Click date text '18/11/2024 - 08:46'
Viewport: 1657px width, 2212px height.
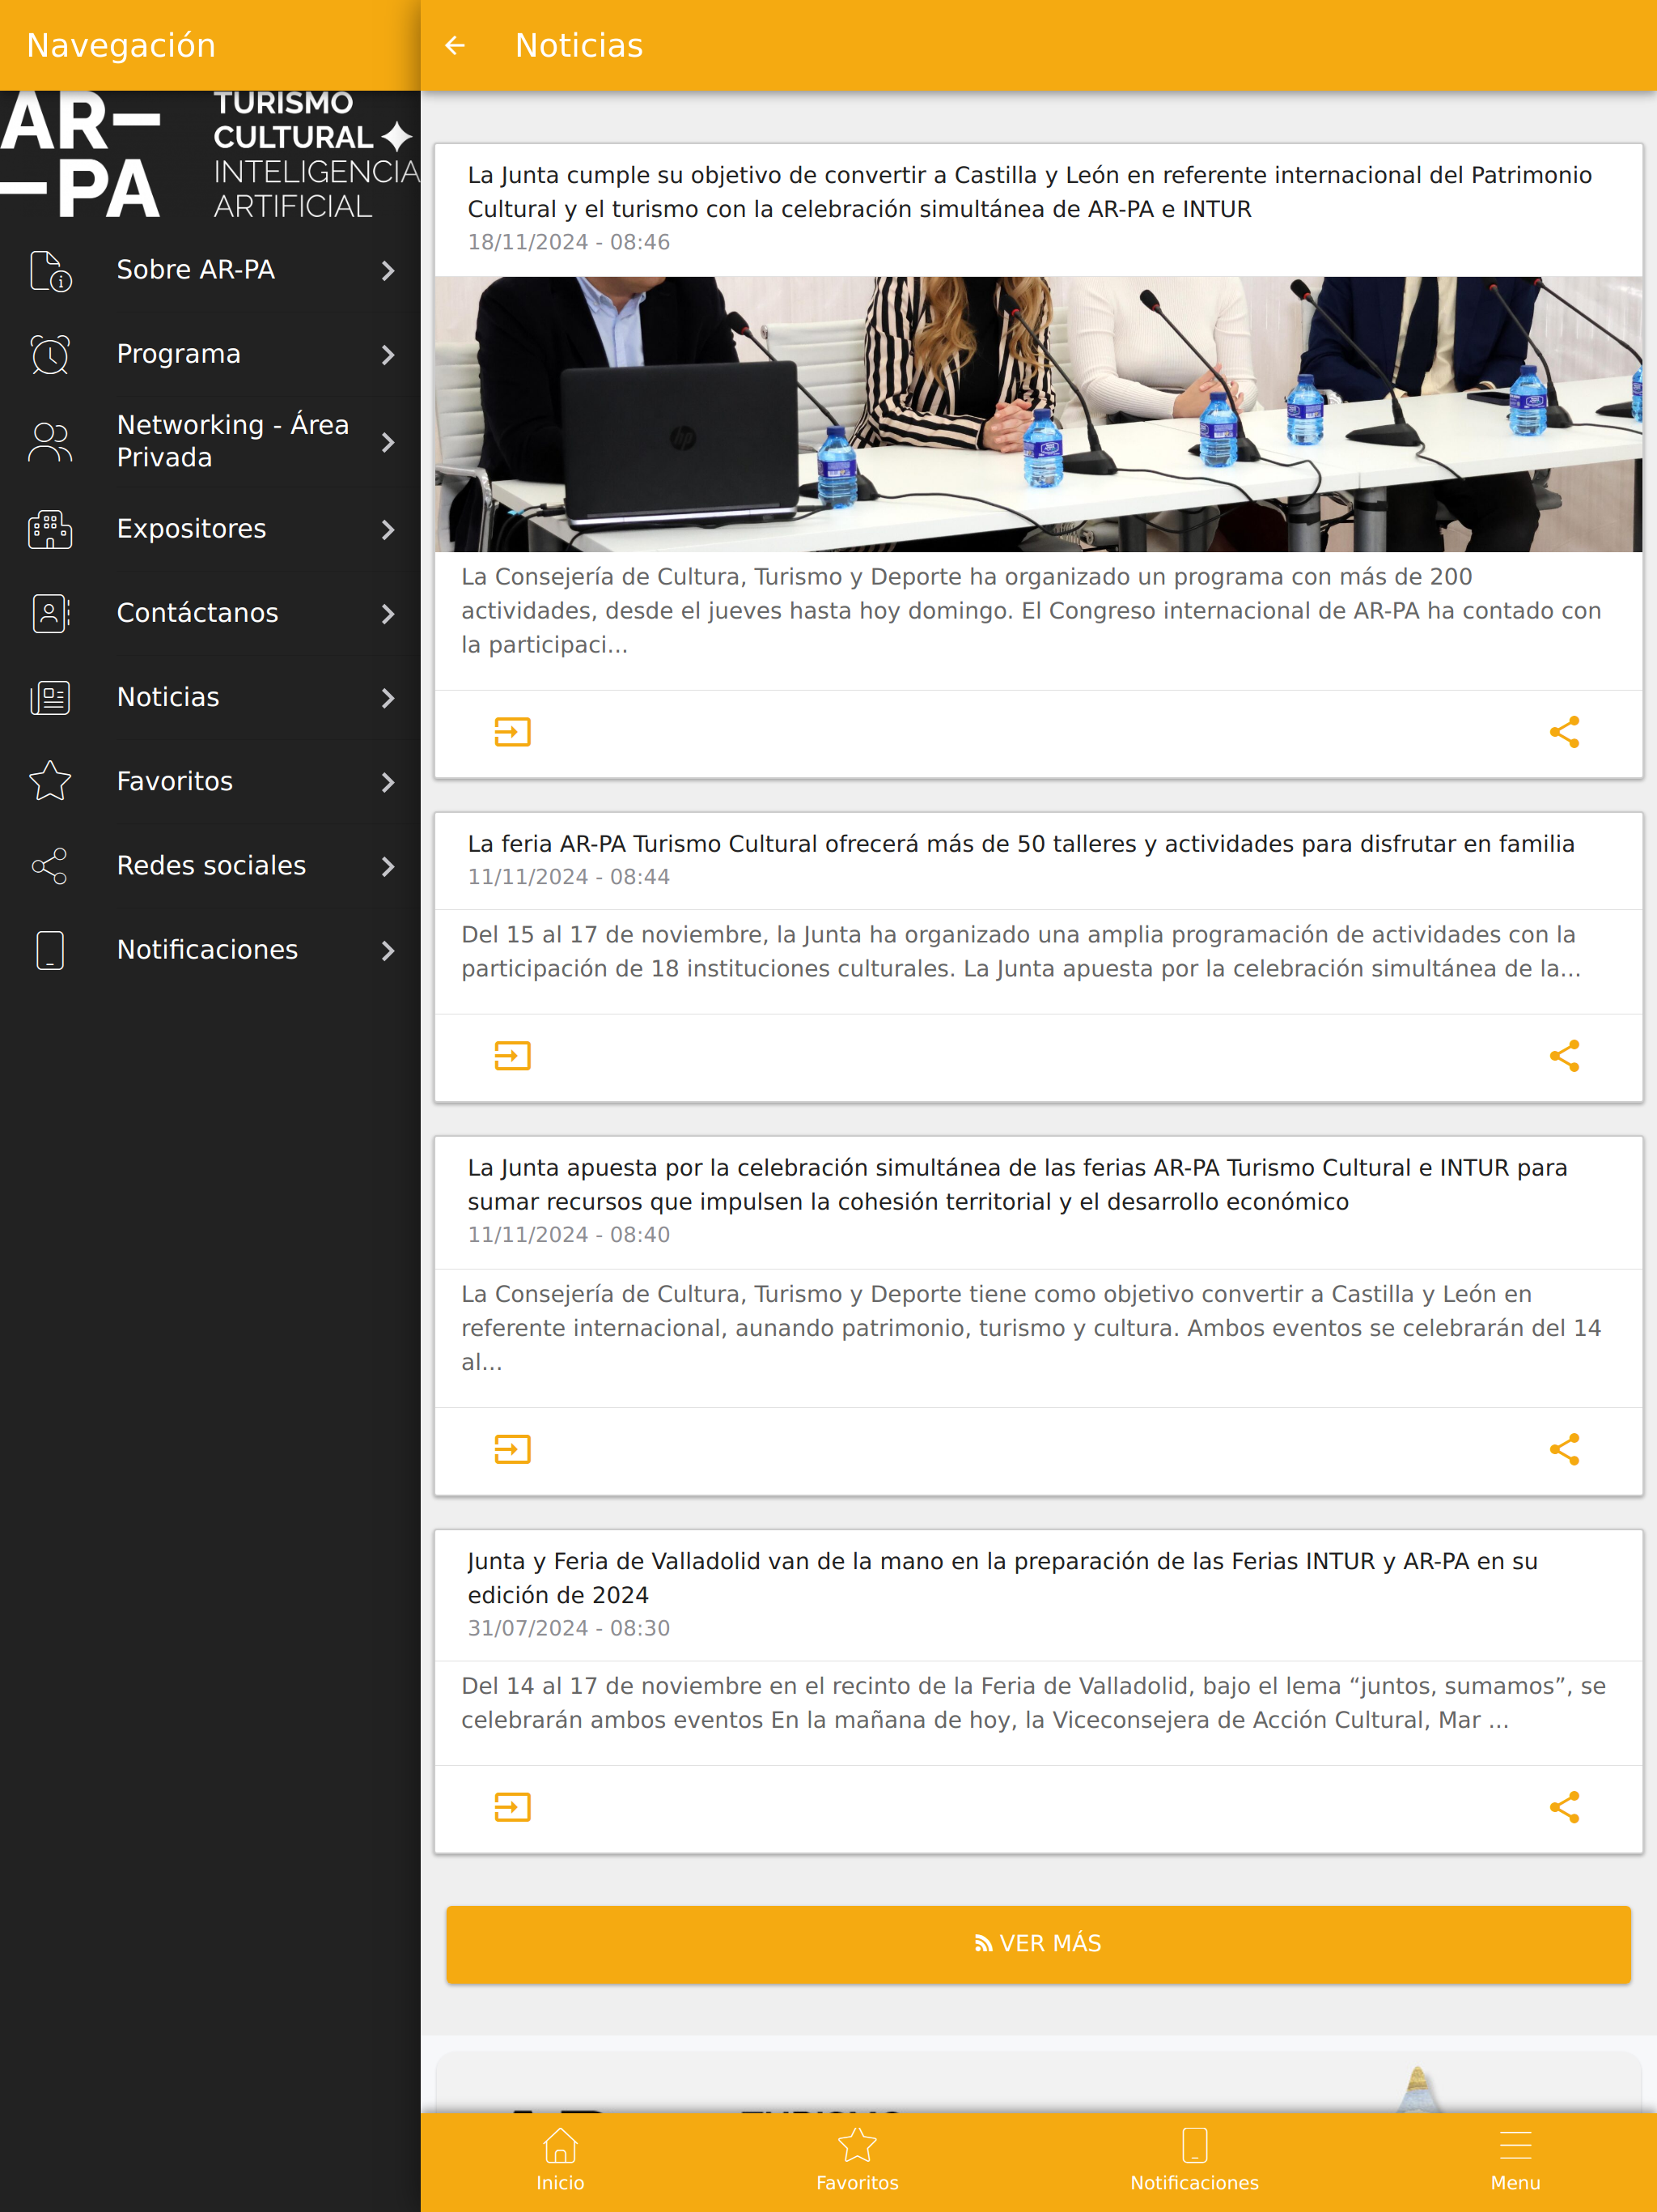click(x=569, y=242)
